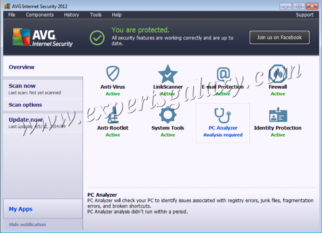
Task: Open the Support link in menu bar
Action: 305,15
